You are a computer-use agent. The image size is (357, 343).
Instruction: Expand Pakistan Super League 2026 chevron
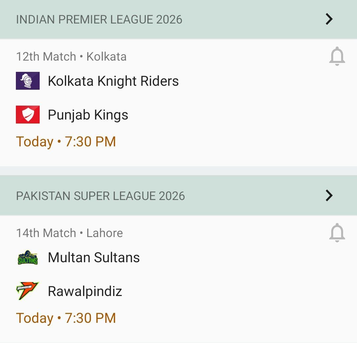click(329, 196)
